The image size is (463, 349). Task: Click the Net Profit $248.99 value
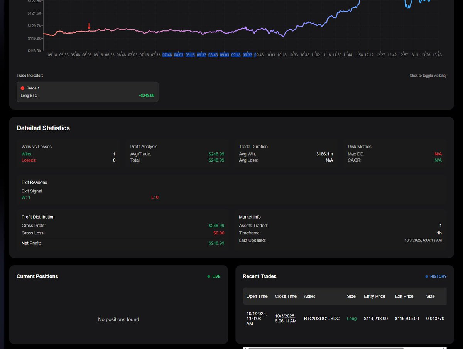coord(216,243)
